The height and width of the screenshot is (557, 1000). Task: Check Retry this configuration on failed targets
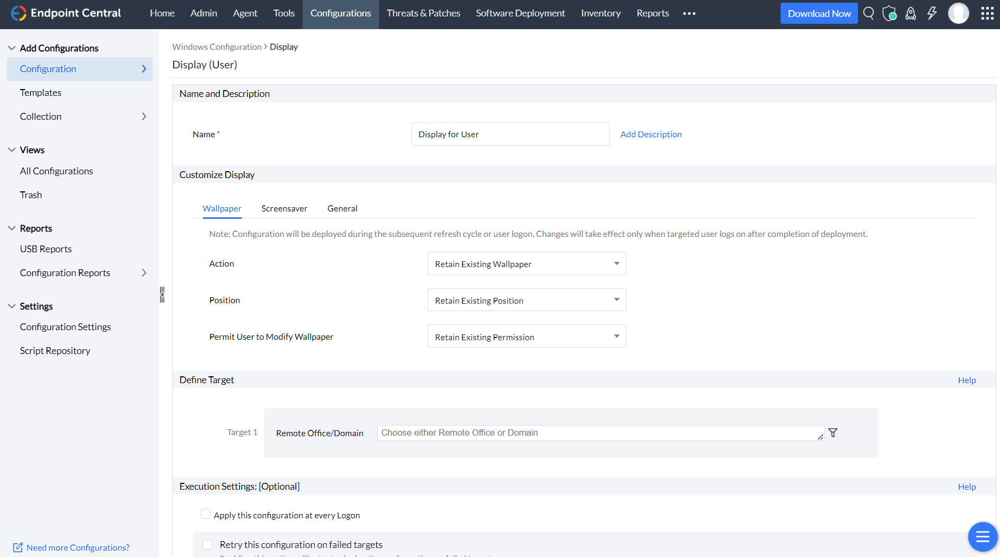208,545
